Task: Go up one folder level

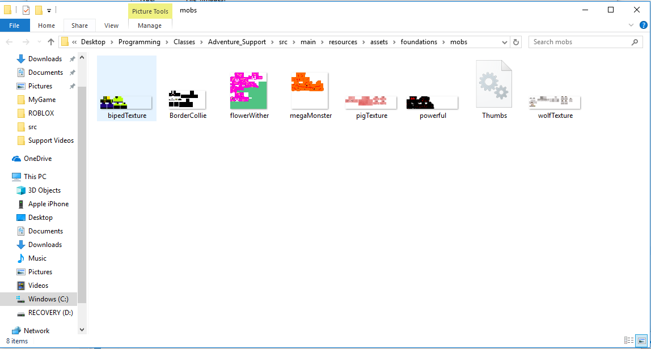Action: click(x=51, y=42)
